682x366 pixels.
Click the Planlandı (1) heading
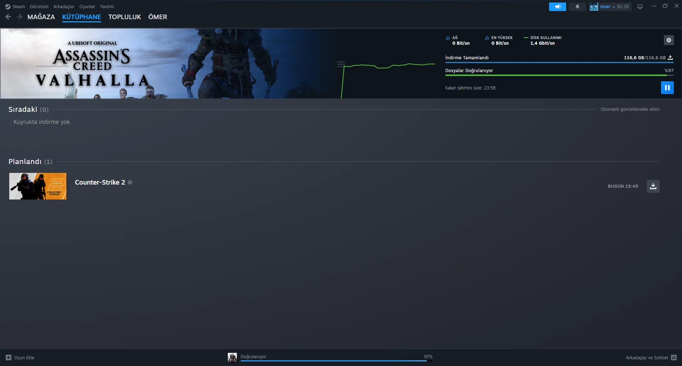click(x=30, y=162)
